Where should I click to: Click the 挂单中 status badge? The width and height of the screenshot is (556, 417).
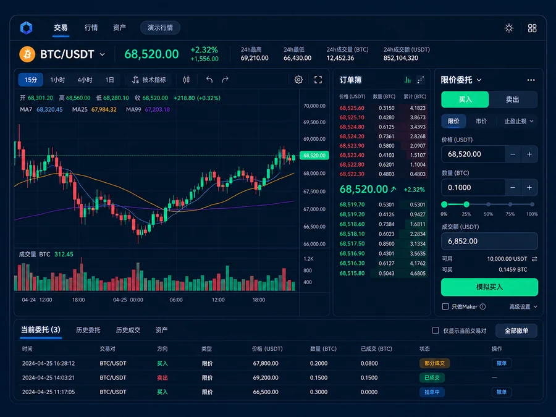432,392
